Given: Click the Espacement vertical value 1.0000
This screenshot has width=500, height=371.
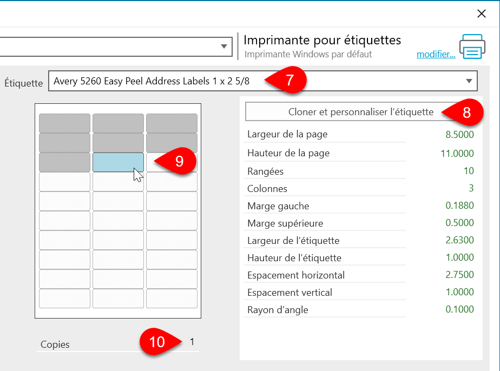Looking at the screenshot, I should (459, 291).
